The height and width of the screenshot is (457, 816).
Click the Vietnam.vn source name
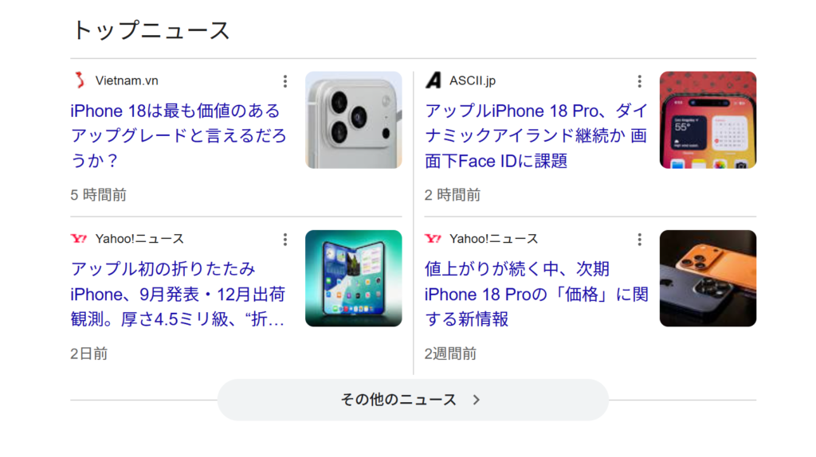(x=127, y=80)
